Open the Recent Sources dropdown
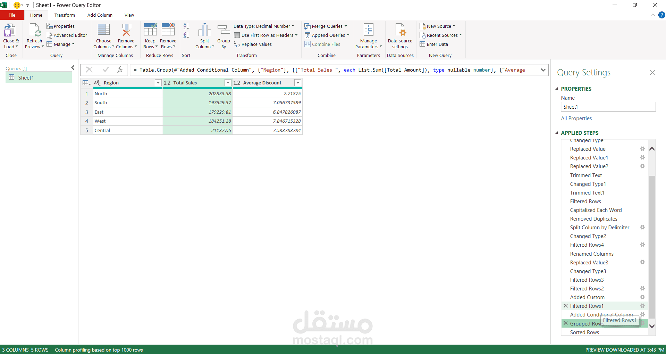The image size is (666, 354). 441,35
